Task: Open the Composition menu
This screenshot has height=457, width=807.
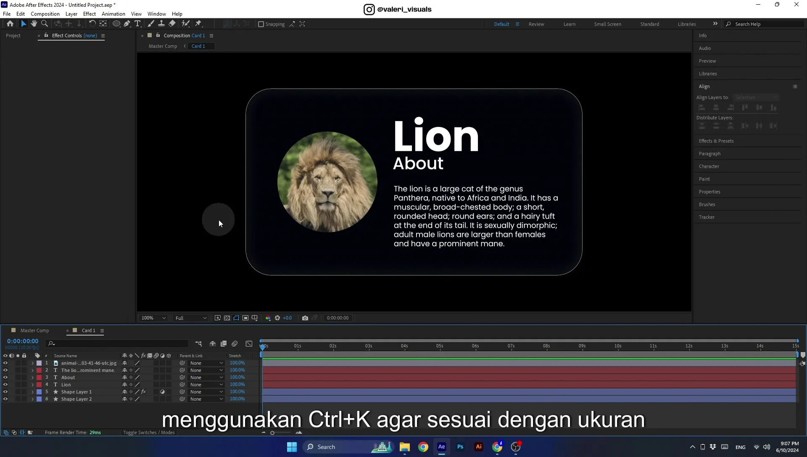Action: [45, 14]
